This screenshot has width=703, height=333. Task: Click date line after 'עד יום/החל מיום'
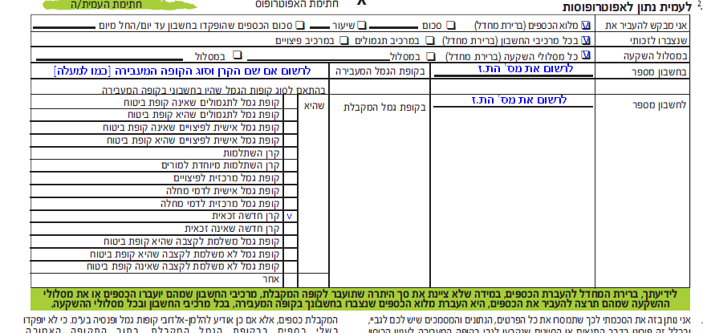64,27
